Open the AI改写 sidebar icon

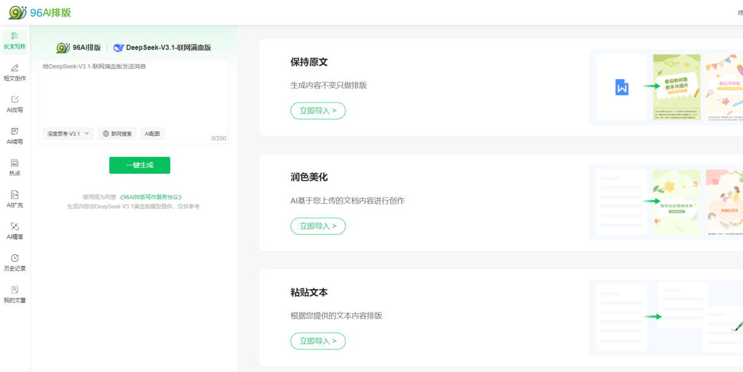[x=15, y=100]
